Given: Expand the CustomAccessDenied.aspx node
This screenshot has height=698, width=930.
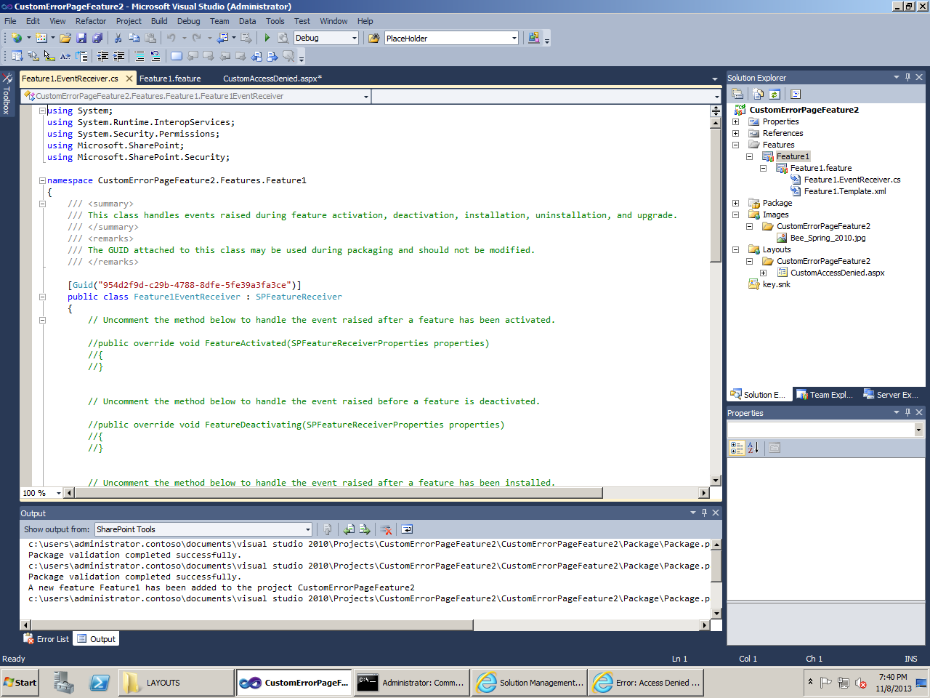Looking at the screenshot, I should [x=763, y=273].
